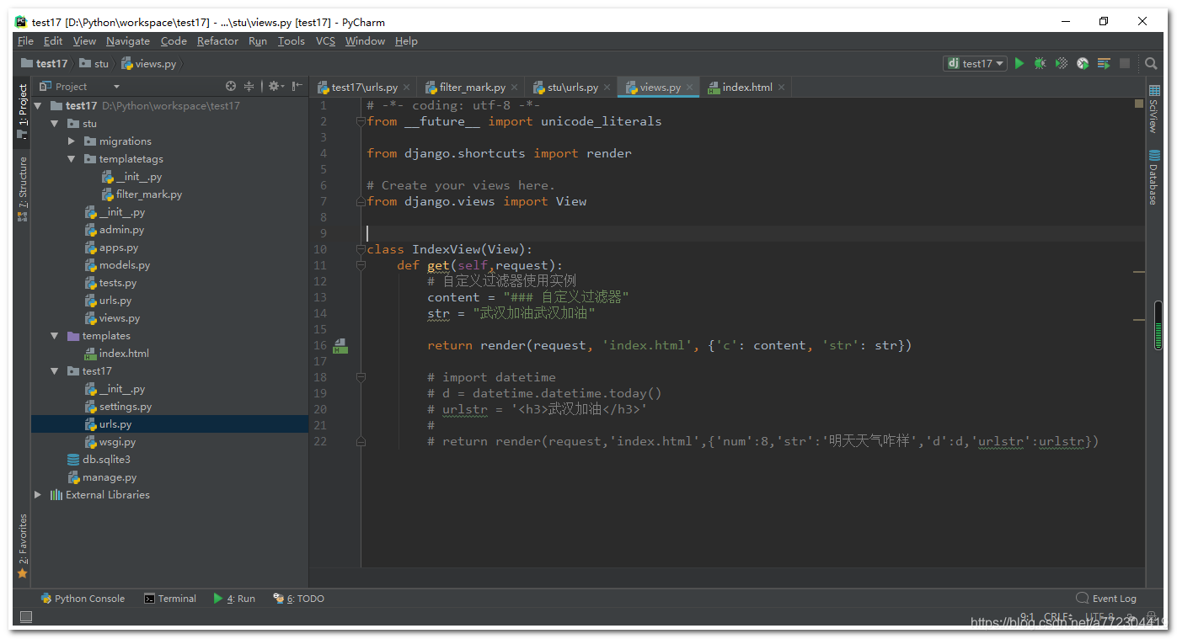Viewport: 1177px width, 639px height.
Task: Expand External Libraries node
Action: click(x=38, y=495)
